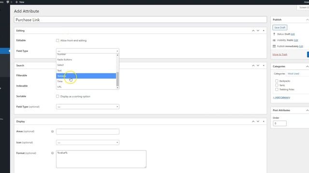The image size is (309, 173).
Task: Collapse the Post Attributes box chevron
Action: point(307,111)
